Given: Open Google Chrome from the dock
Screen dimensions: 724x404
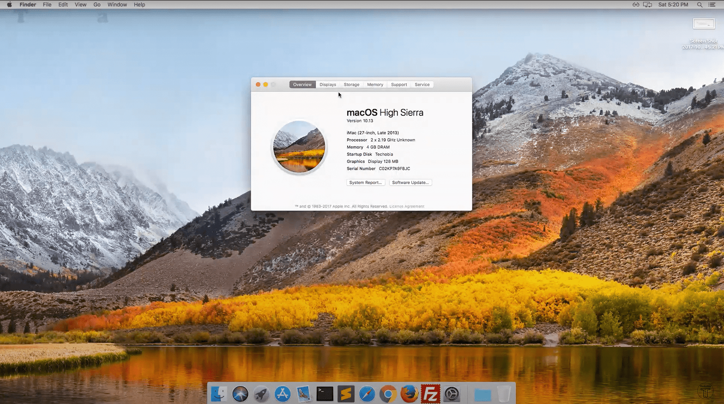Looking at the screenshot, I should click(388, 394).
